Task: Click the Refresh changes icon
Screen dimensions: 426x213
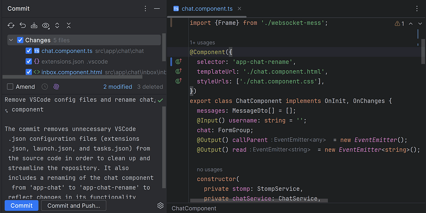Action: (x=11, y=26)
